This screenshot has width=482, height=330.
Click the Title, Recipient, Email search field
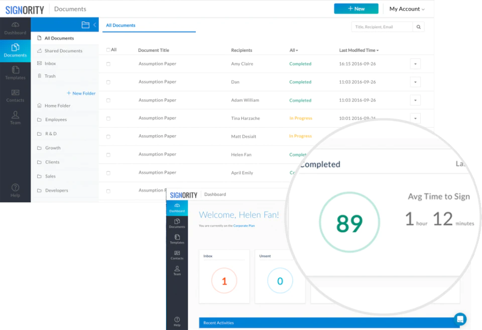pos(382,27)
